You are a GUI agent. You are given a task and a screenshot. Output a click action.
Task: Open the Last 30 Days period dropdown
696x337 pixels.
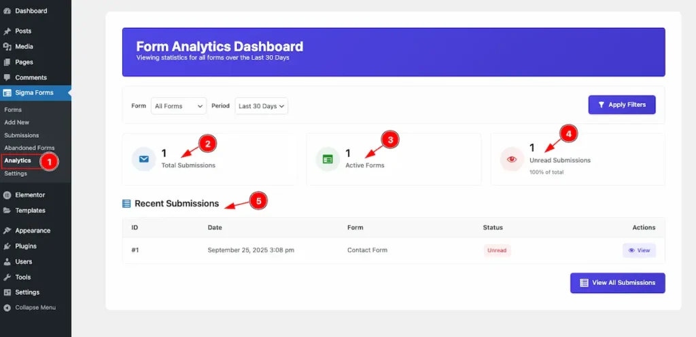[262, 106]
